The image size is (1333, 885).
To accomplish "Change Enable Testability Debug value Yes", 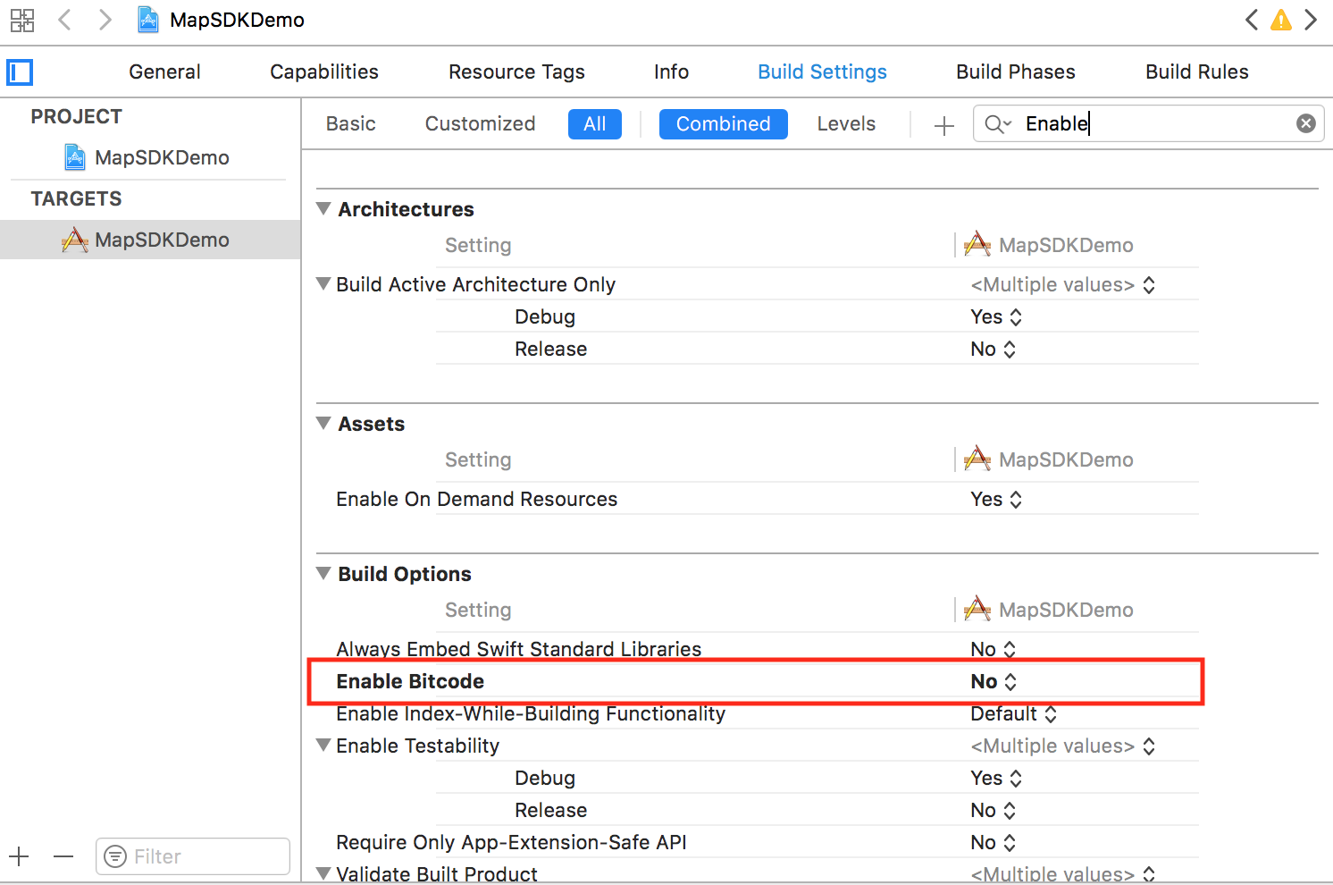I will pyautogui.click(x=996, y=778).
